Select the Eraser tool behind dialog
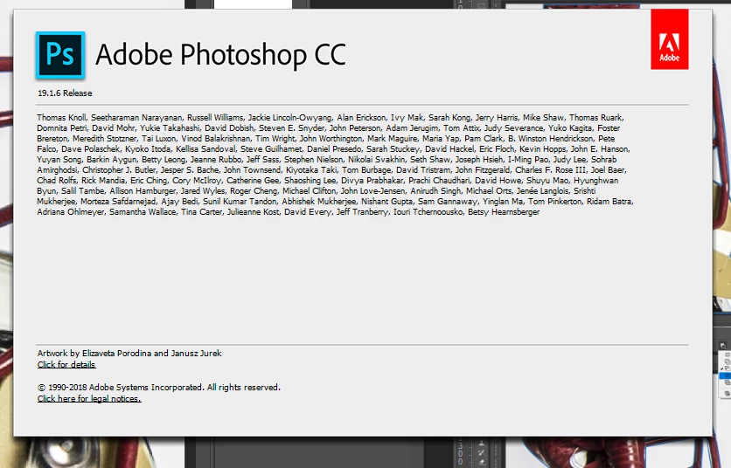The width and height of the screenshot is (731, 468). [x=482, y=462]
